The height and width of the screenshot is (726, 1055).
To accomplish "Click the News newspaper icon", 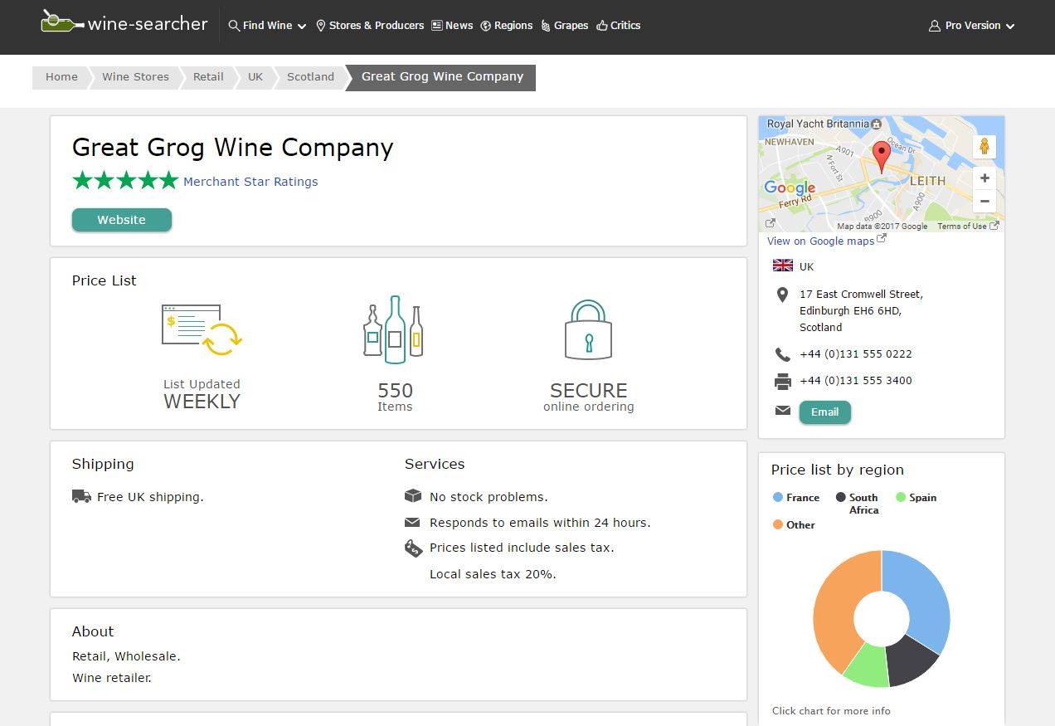I will point(436,26).
